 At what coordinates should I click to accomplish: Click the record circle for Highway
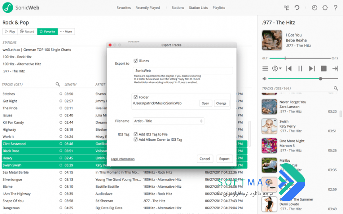[61, 130]
